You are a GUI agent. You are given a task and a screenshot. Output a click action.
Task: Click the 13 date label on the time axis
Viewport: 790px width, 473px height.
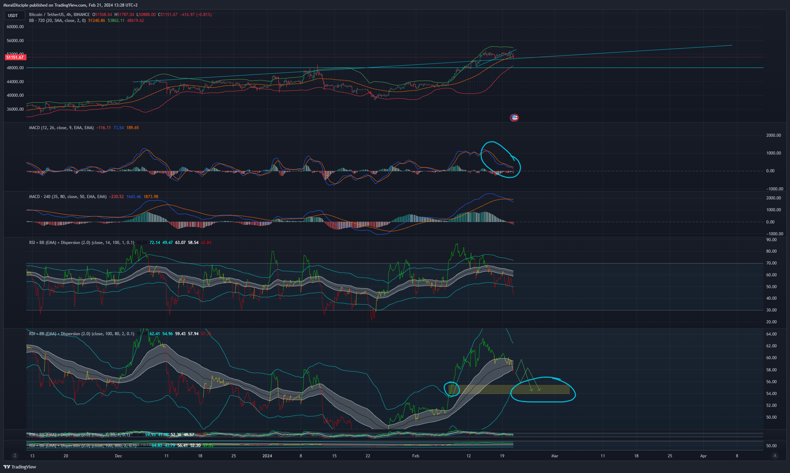click(32, 456)
